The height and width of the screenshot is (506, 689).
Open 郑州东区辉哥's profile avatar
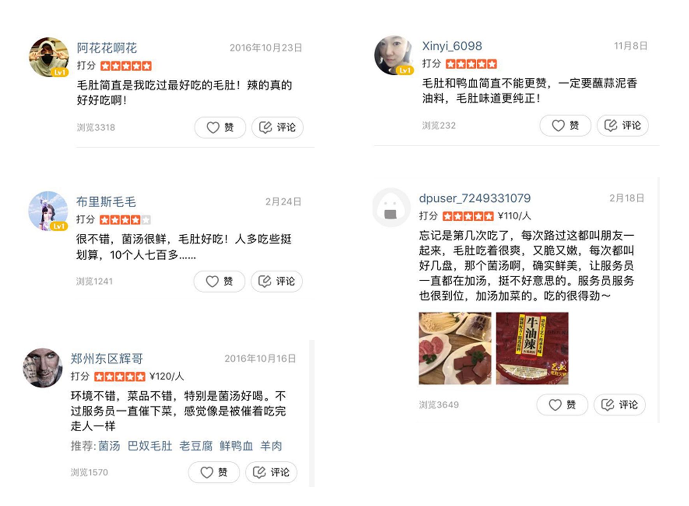click(42, 368)
